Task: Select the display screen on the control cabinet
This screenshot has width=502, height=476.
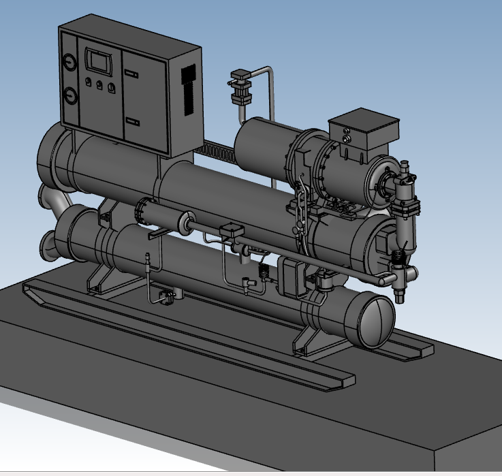Action: 99,63
